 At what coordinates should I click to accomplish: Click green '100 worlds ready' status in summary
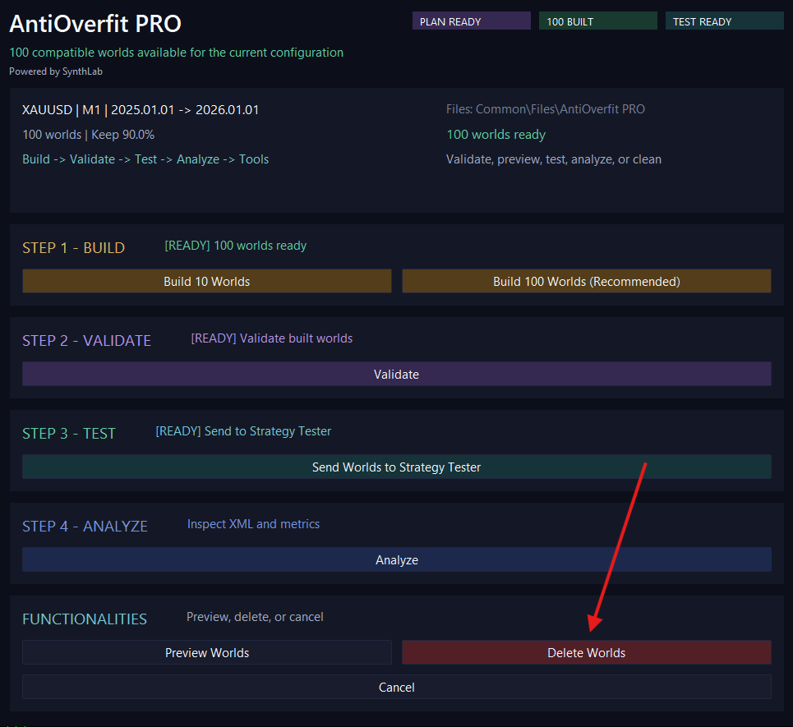496,135
